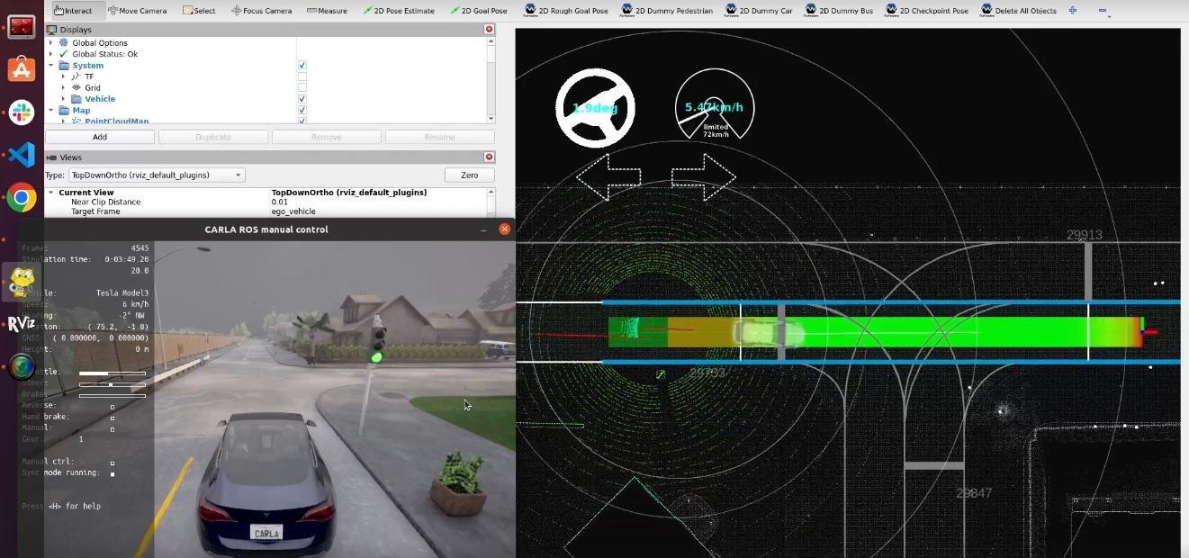1189x558 pixels.
Task: Choose the 2D Dummy Pedestrian tool
Action: [667, 11]
